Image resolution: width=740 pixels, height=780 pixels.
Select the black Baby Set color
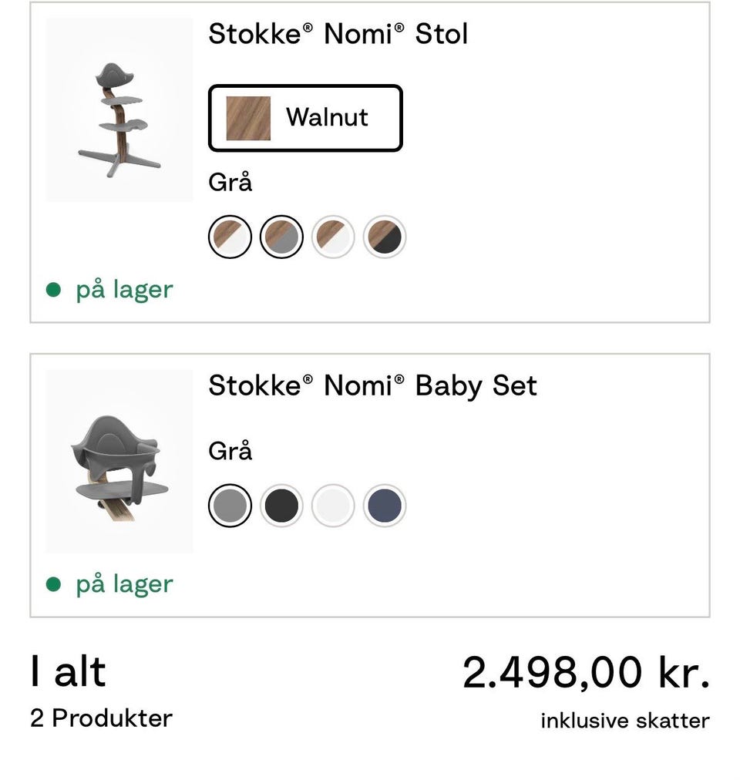click(x=281, y=506)
